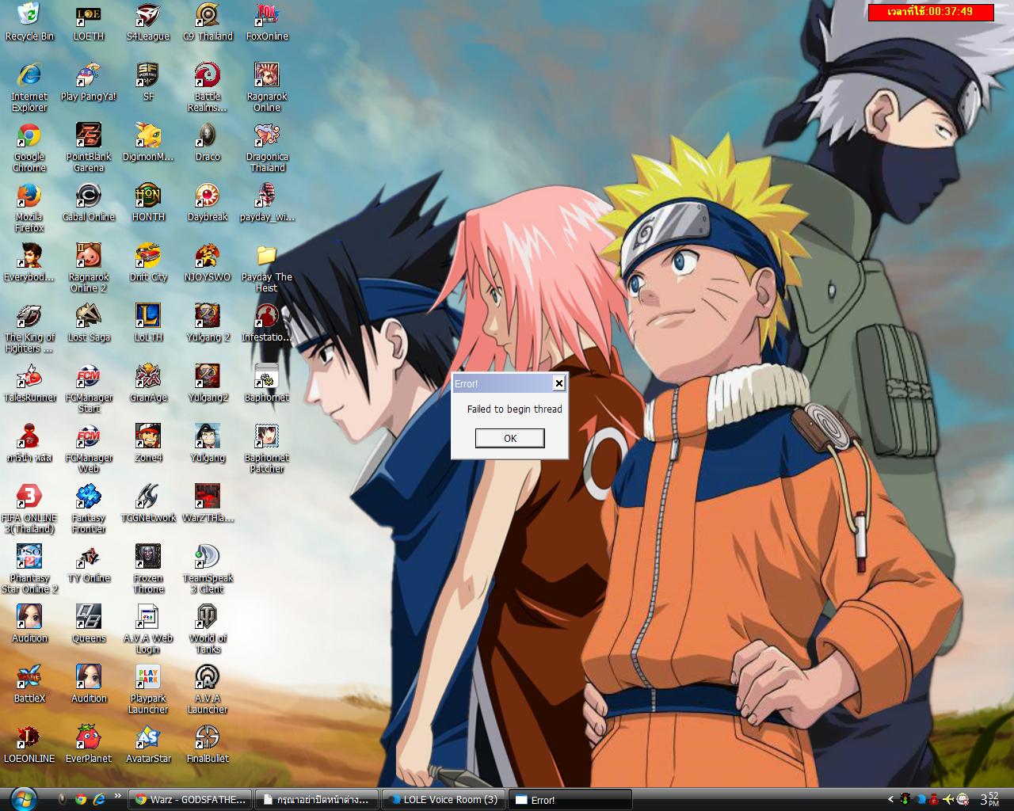Image resolution: width=1014 pixels, height=811 pixels.
Task: Click OK in the Error dialog
Action: coord(509,438)
